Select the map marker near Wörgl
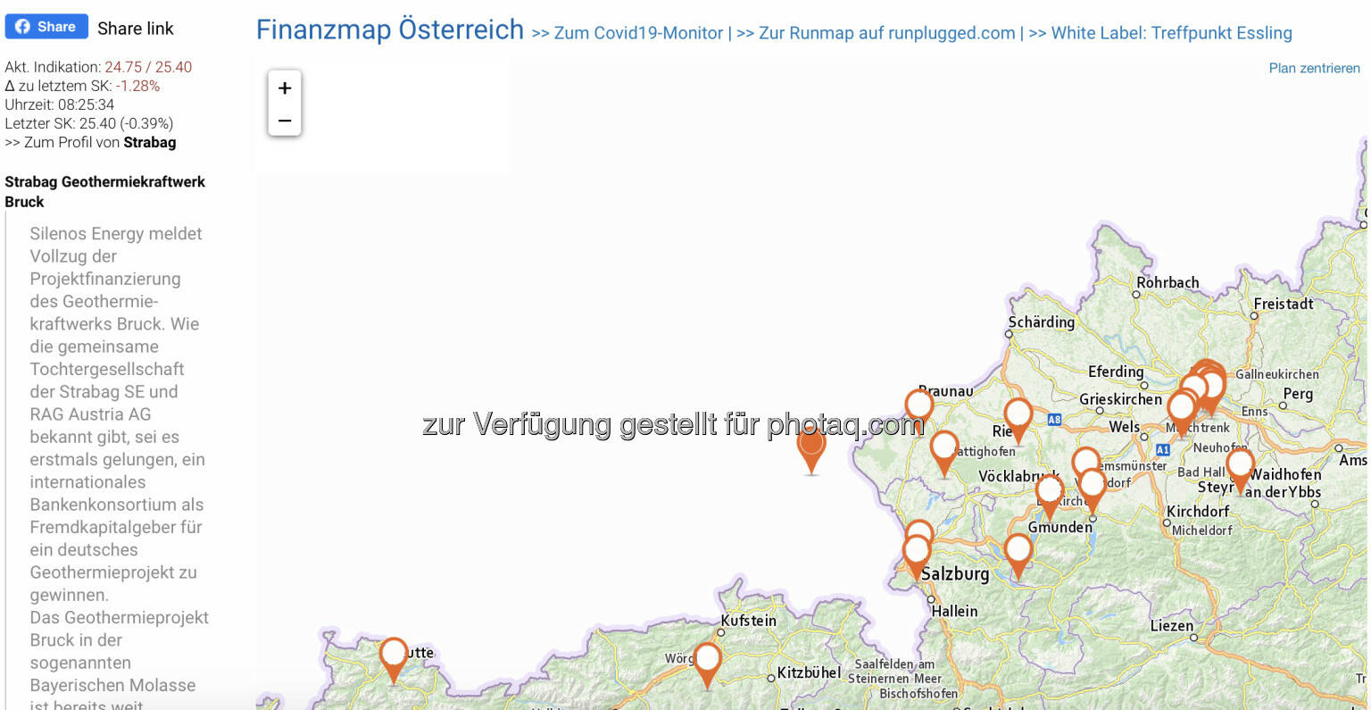 [x=707, y=662]
